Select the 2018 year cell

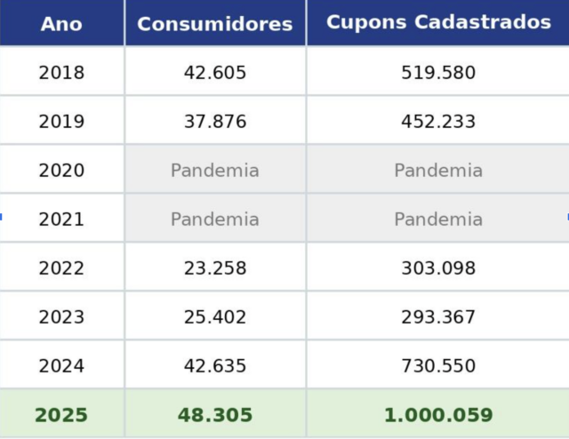pyautogui.click(x=61, y=73)
